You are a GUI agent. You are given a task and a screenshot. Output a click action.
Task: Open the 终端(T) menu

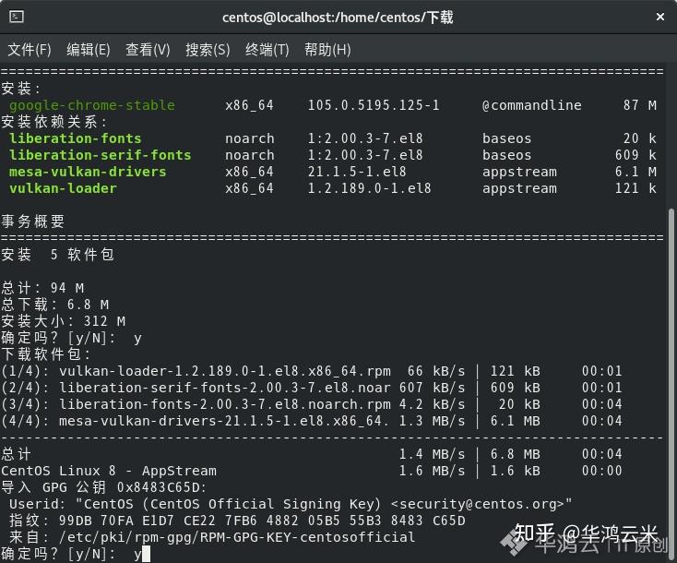(x=267, y=50)
